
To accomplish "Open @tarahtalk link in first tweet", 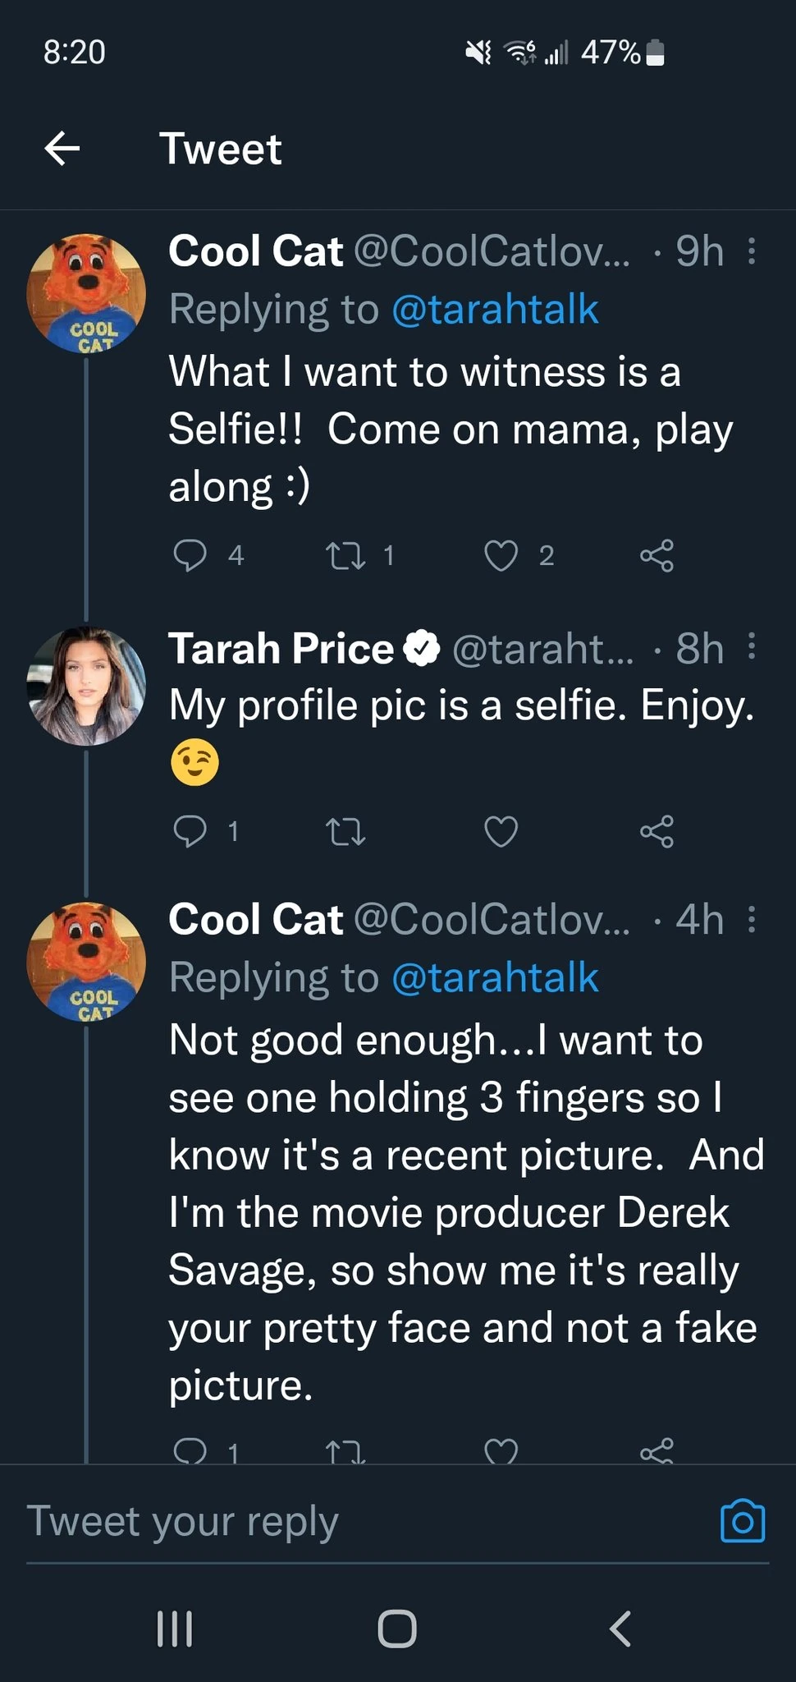I will (x=495, y=310).
